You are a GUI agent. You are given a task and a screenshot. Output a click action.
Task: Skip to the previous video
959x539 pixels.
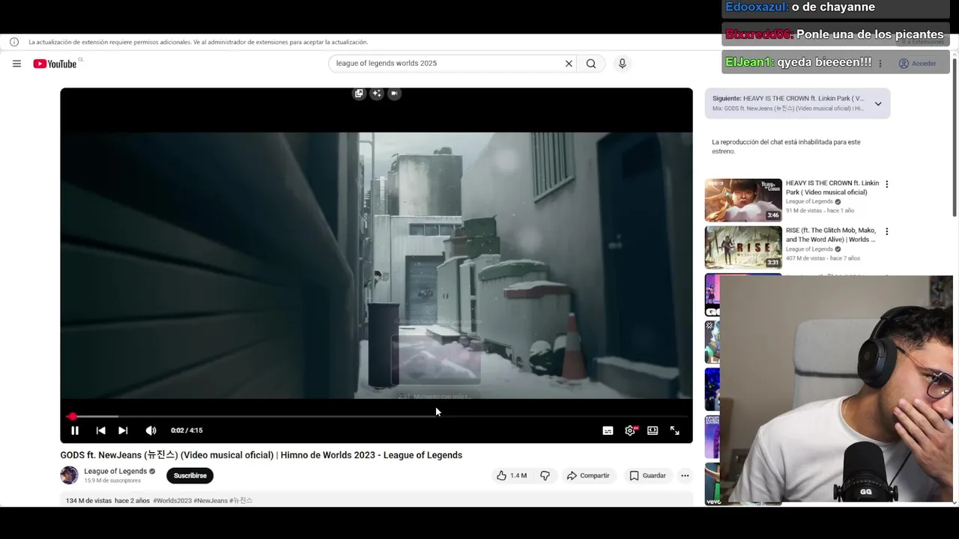point(100,430)
